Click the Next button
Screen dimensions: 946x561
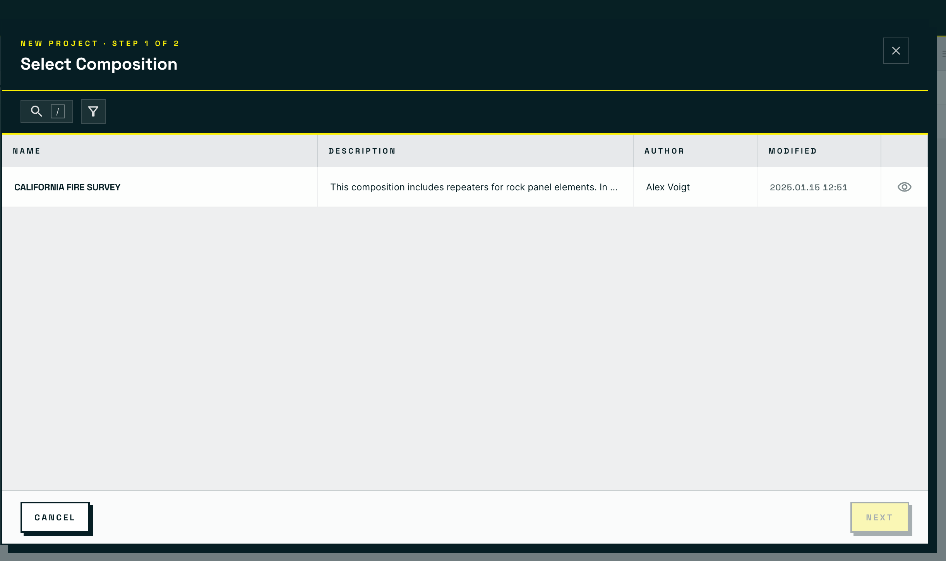click(x=879, y=517)
